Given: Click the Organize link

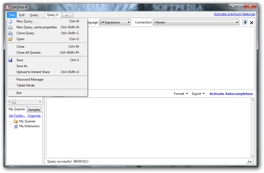Looking at the screenshot, I should pos(34,115).
